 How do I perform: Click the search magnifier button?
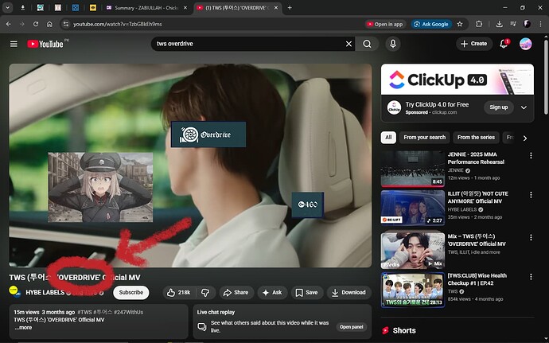tap(367, 44)
